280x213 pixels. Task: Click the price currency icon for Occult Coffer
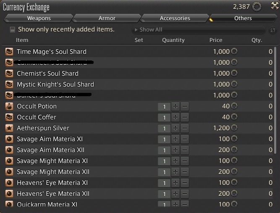(234, 117)
